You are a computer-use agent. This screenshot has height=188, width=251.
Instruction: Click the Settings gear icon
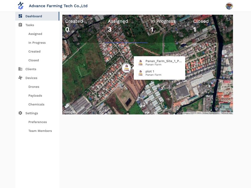pyautogui.click(x=20, y=113)
